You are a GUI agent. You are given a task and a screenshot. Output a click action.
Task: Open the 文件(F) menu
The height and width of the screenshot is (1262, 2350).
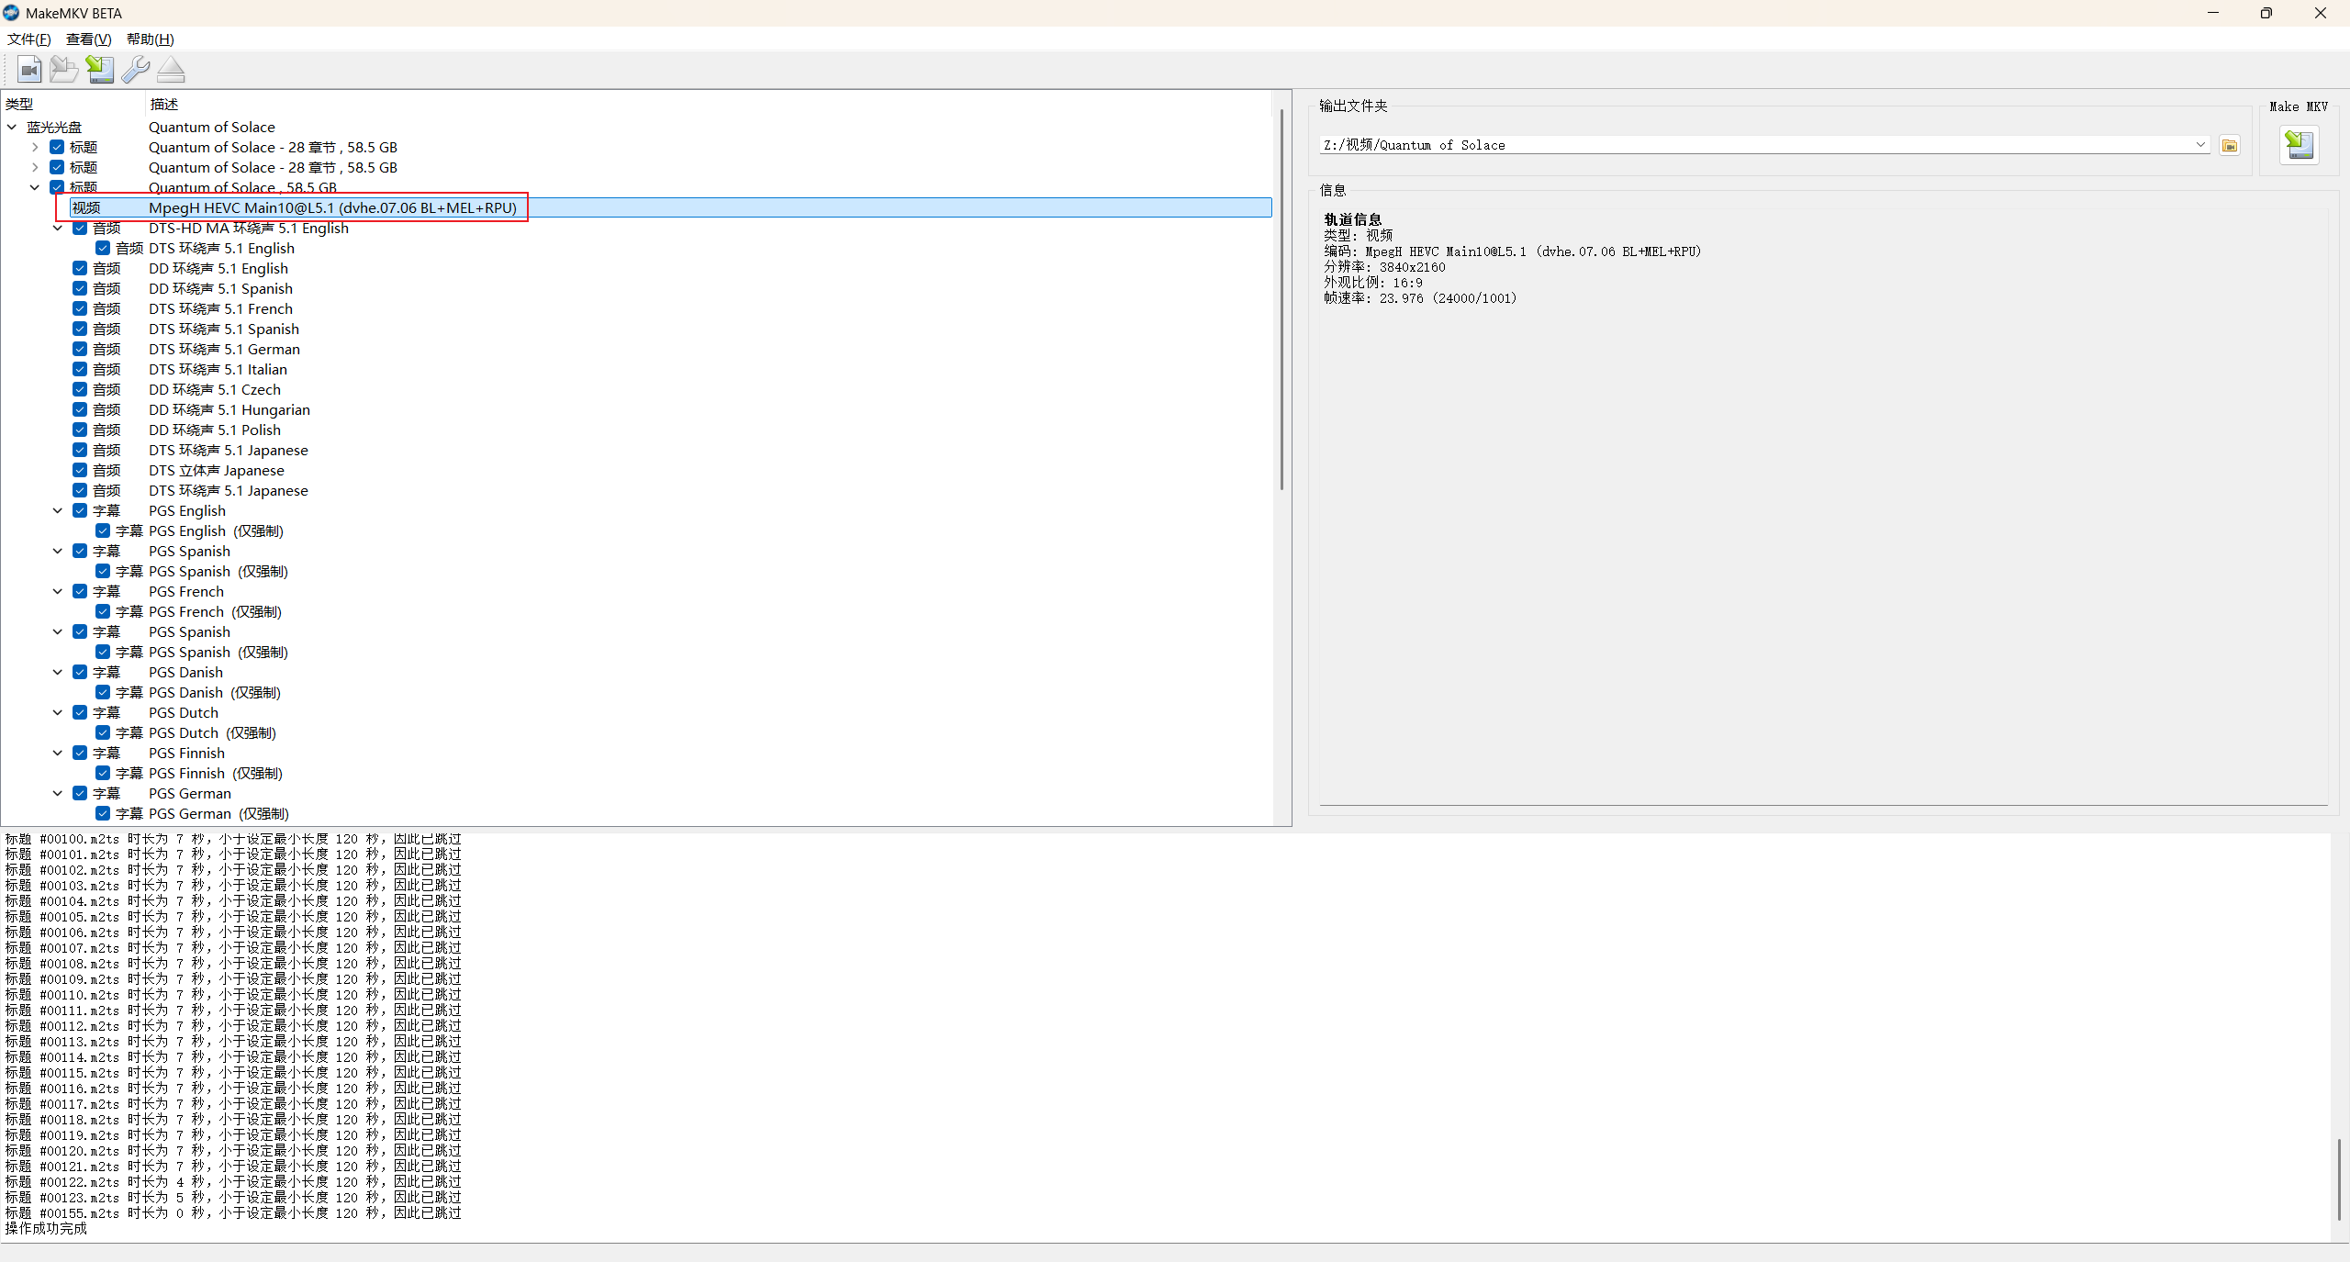click(x=28, y=39)
